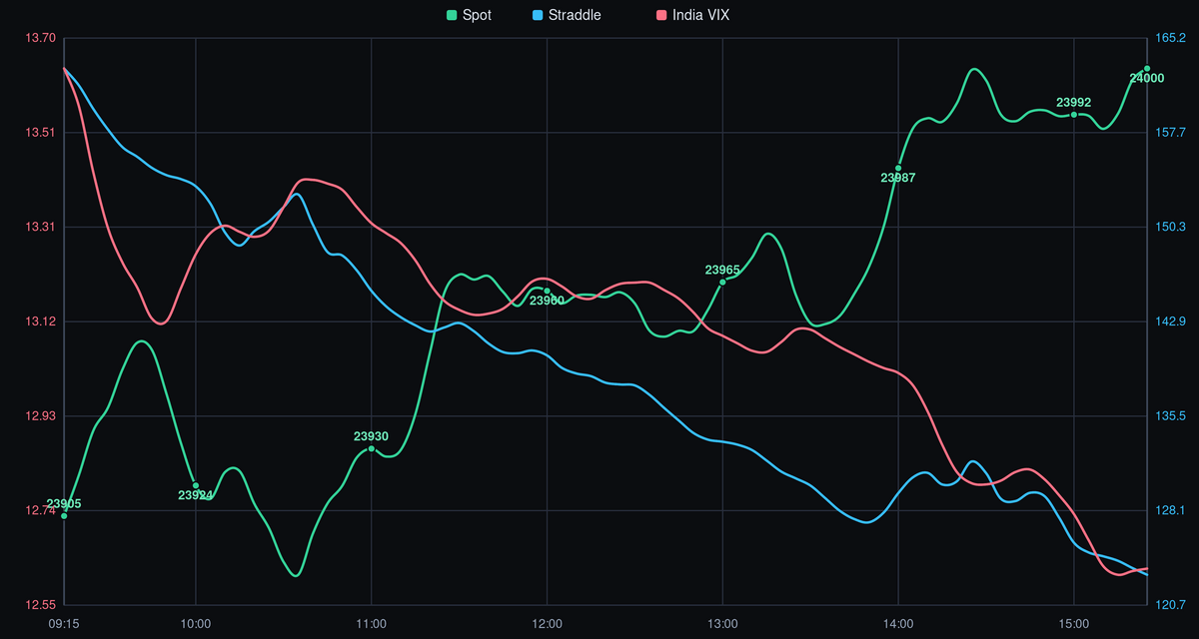Click the 135.5 straddle axis value
Image resolution: width=1199 pixels, height=639 pixels.
1170,415
